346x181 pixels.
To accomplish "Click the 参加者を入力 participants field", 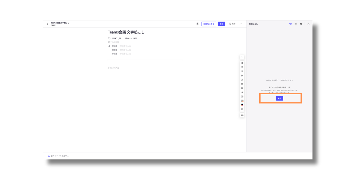I will [125, 46].
